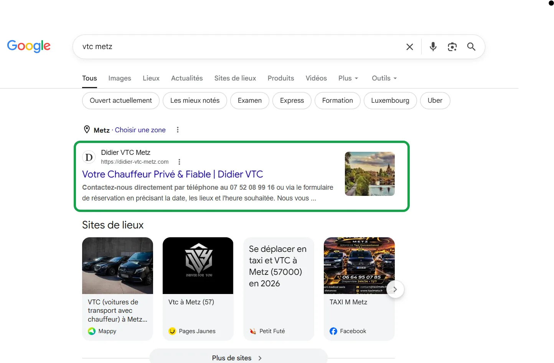Click the Petit Futé source icon
The height and width of the screenshot is (363, 554).
(x=253, y=331)
